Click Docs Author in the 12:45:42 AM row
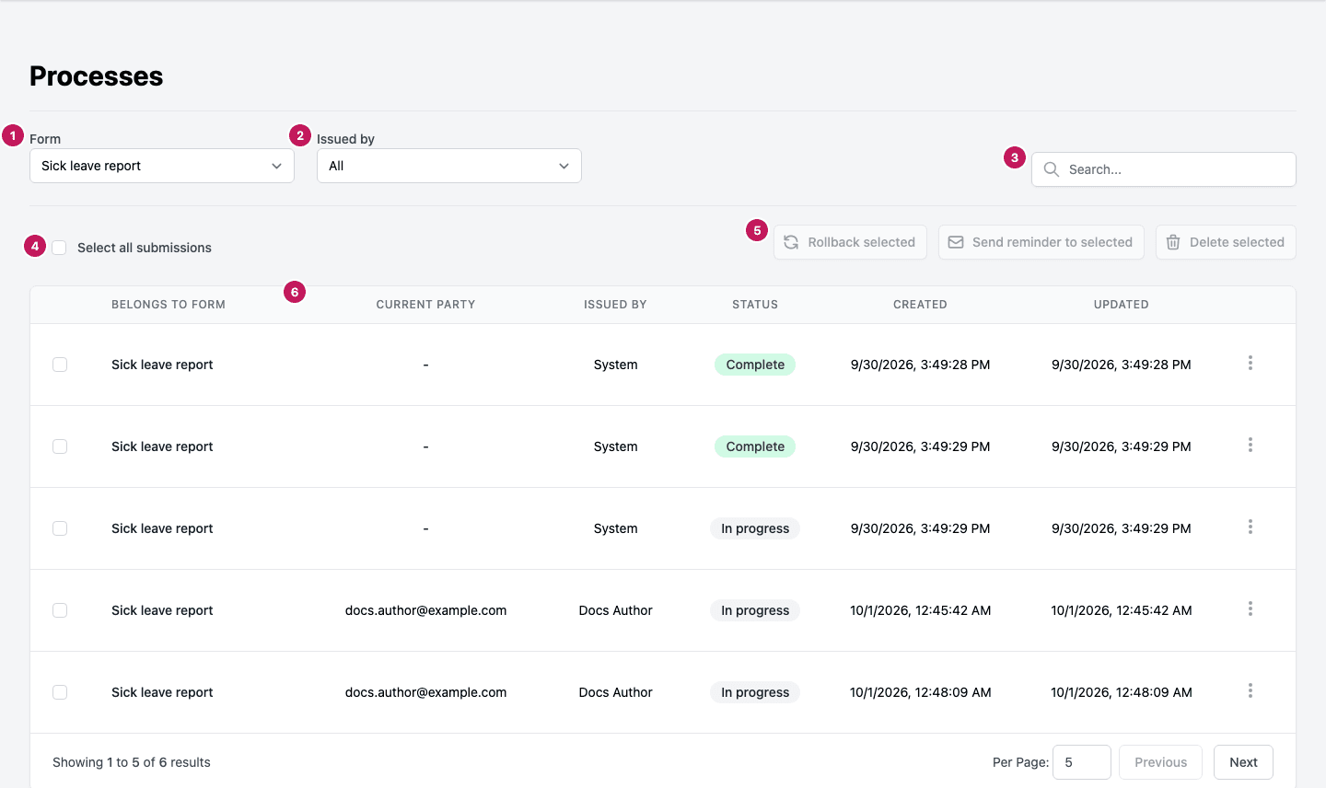1326x788 pixels. [x=615, y=610]
